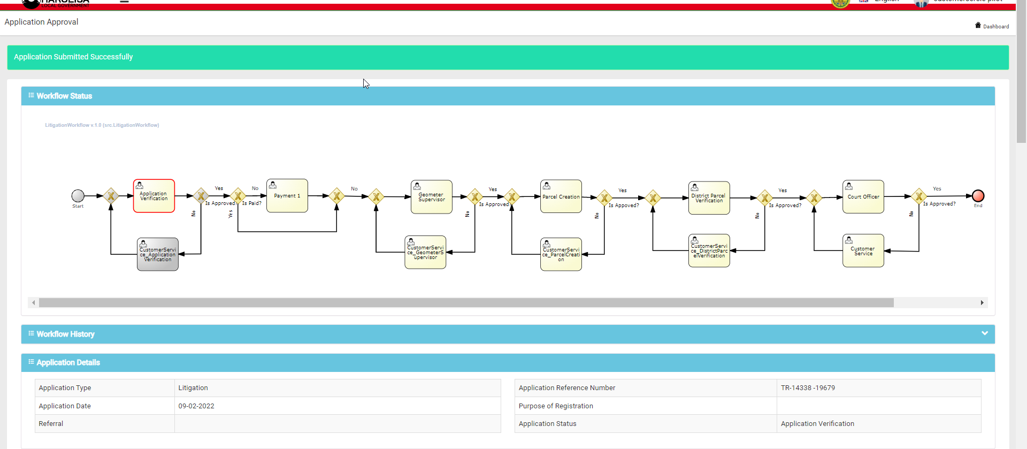Select the Application Verification task node
The height and width of the screenshot is (449, 1027).
154,196
